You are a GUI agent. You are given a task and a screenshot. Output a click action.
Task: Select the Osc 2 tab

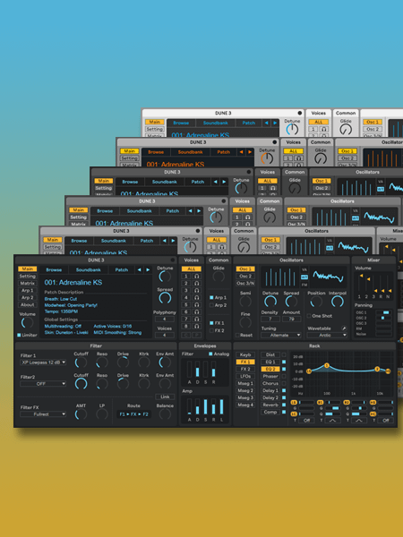(245, 276)
